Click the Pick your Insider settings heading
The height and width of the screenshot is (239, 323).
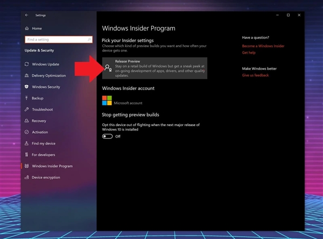128,40
